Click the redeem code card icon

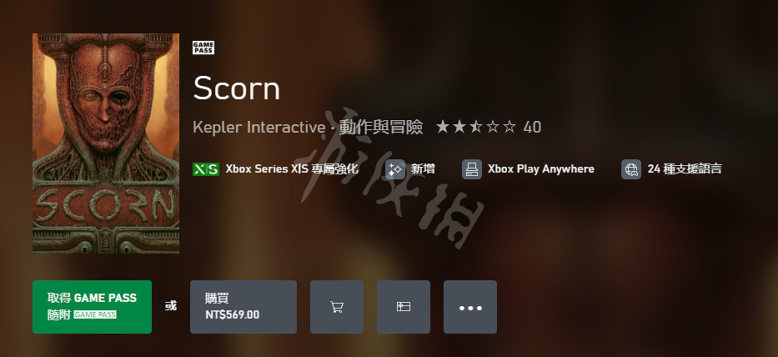(404, 307)
